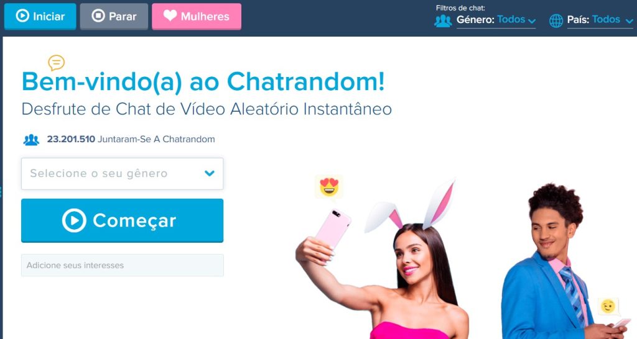This screenshot has height=339, width=637.
Task: Click the large Começar button
Action: (x=123, y=220)
